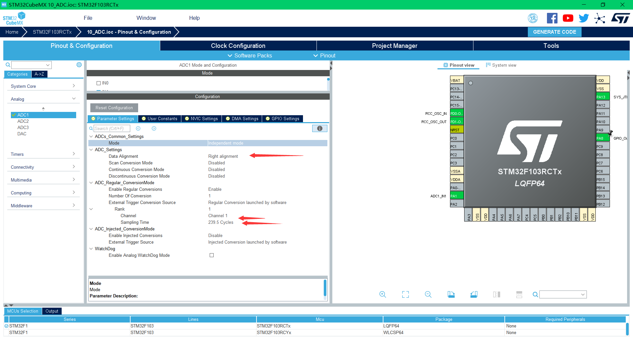Open the YouTube icon in header
The height and width of the screenshot is (340, 633).
(x=568, y=18)
